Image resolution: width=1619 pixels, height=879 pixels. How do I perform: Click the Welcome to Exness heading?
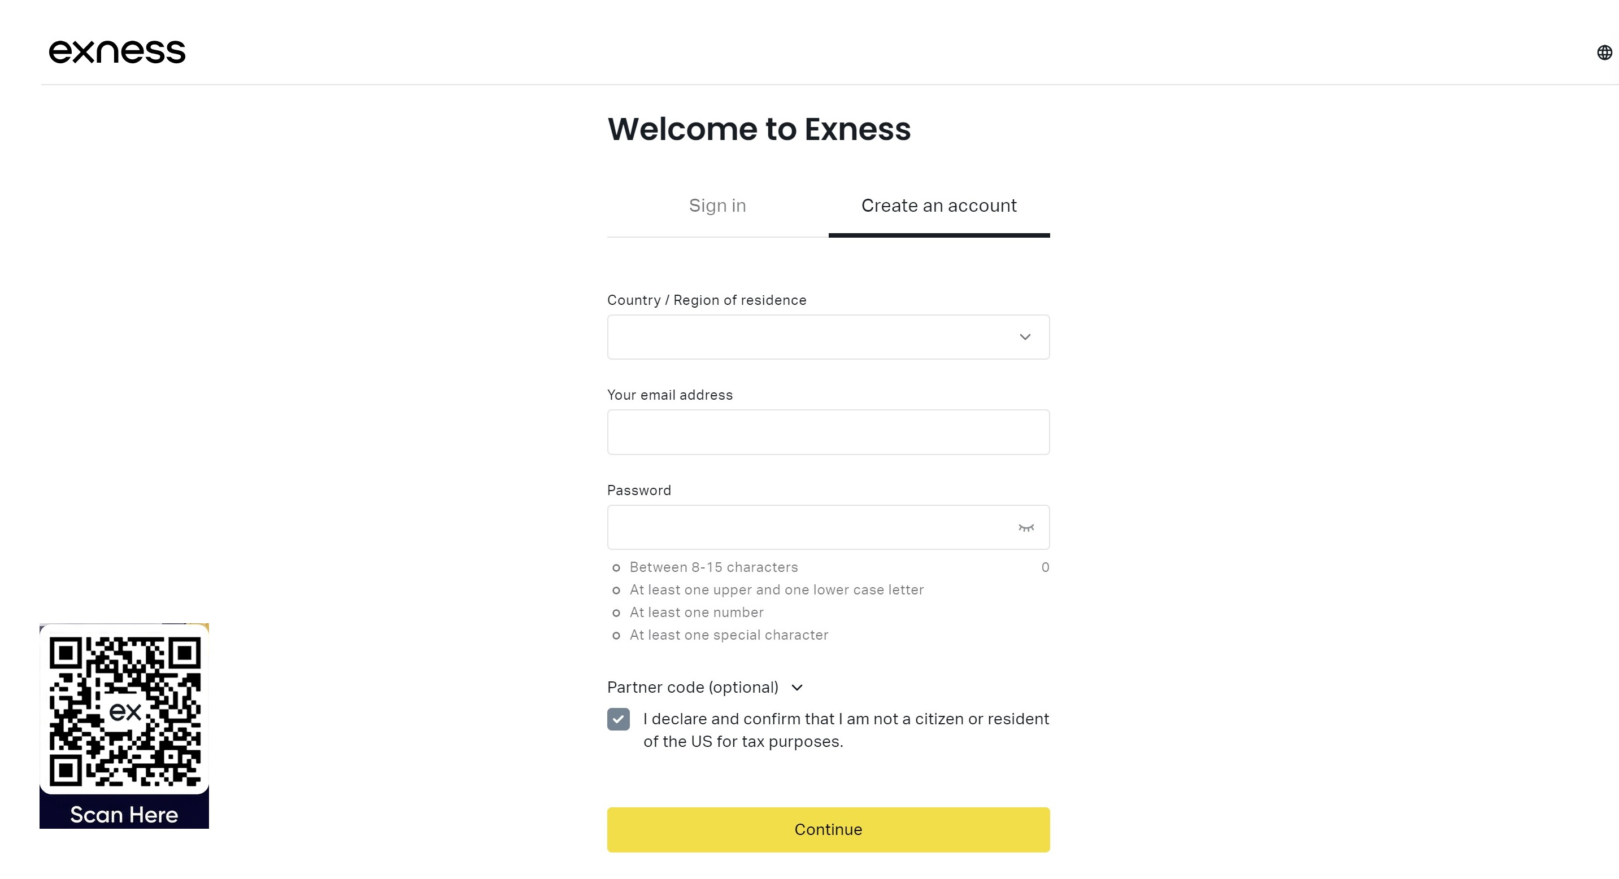tap(759, 129)
